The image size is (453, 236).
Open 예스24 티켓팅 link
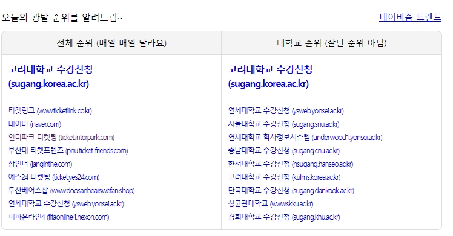(54, 177)
